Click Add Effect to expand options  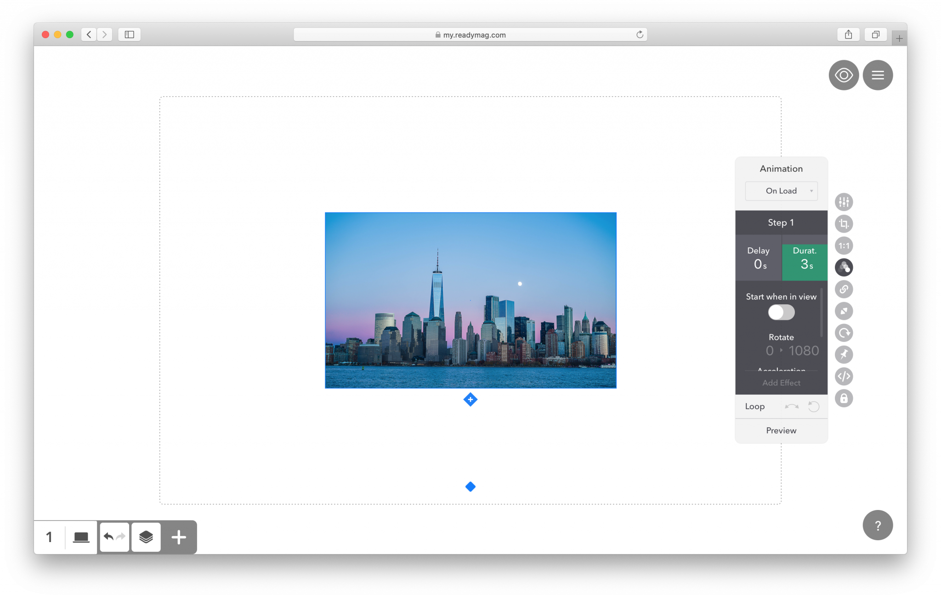[x=781, y=382]
